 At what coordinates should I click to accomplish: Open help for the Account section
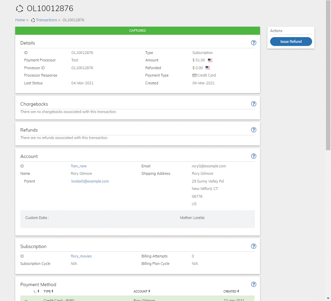coord(254,156)
